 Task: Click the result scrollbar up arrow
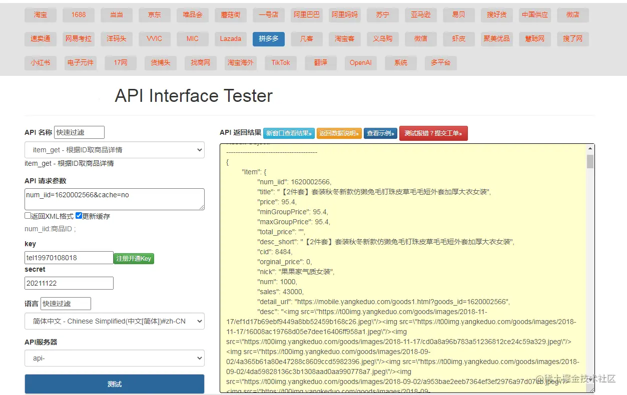(590, 148)
